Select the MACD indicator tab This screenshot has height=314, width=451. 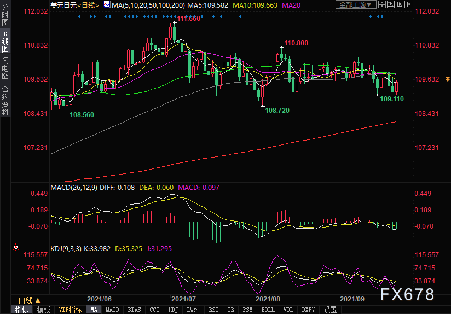tap(112, 310)
